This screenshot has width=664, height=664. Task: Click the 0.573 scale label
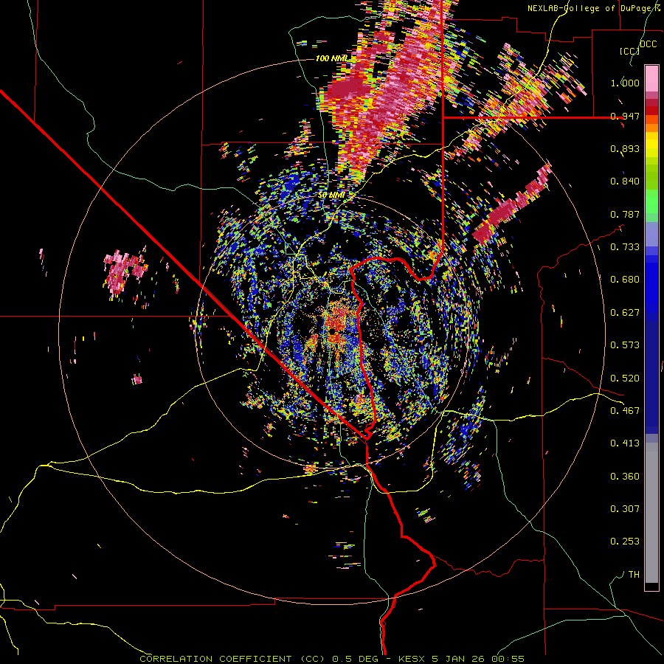625,345
